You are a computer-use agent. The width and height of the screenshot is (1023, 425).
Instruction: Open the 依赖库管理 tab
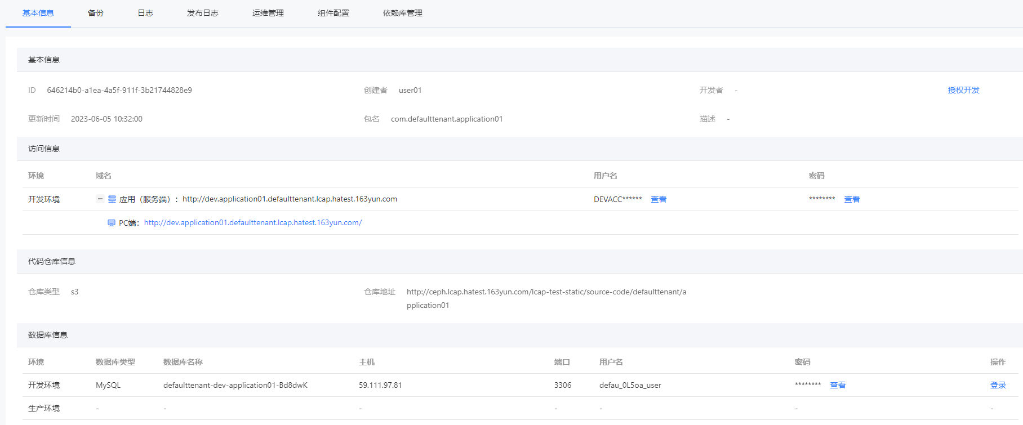[403, 13]
